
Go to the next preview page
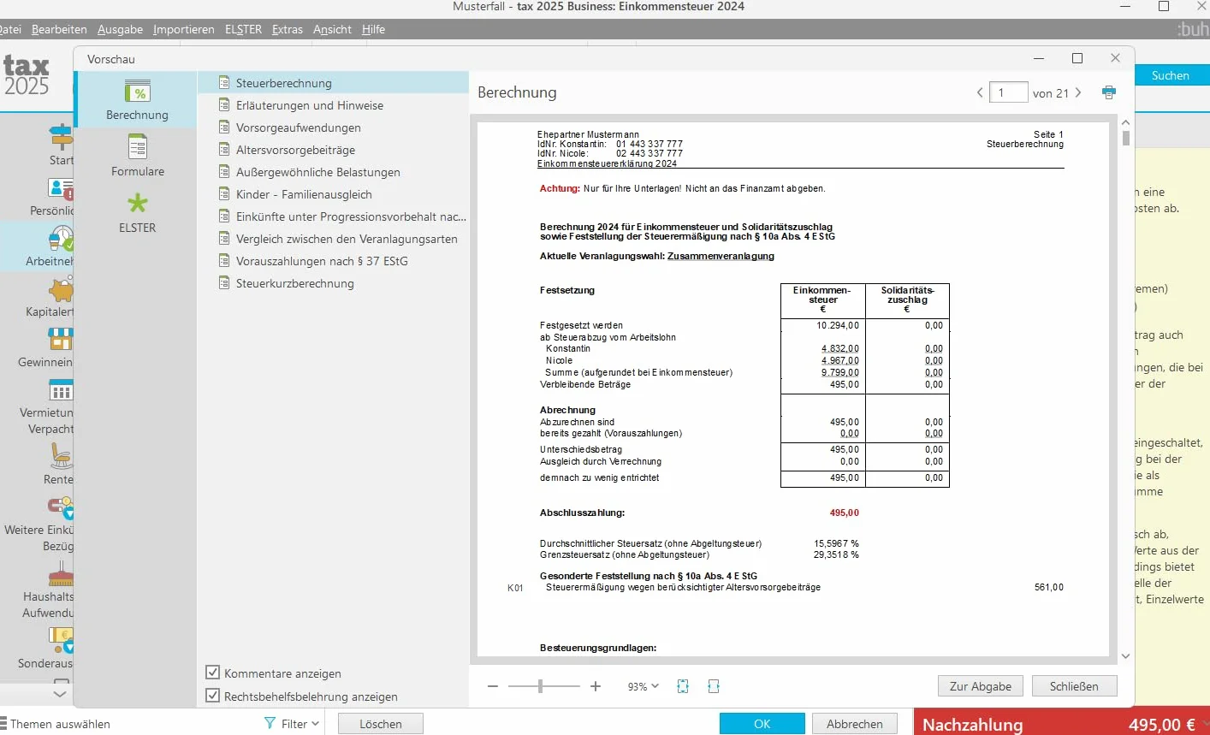pos(1078,92)
